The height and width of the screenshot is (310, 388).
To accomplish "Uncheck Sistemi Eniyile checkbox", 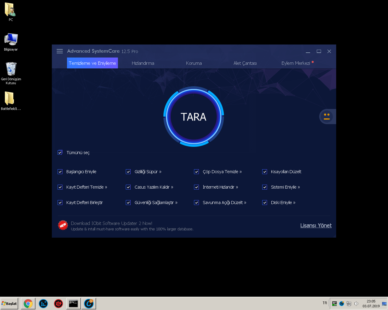I will (265, 187).
